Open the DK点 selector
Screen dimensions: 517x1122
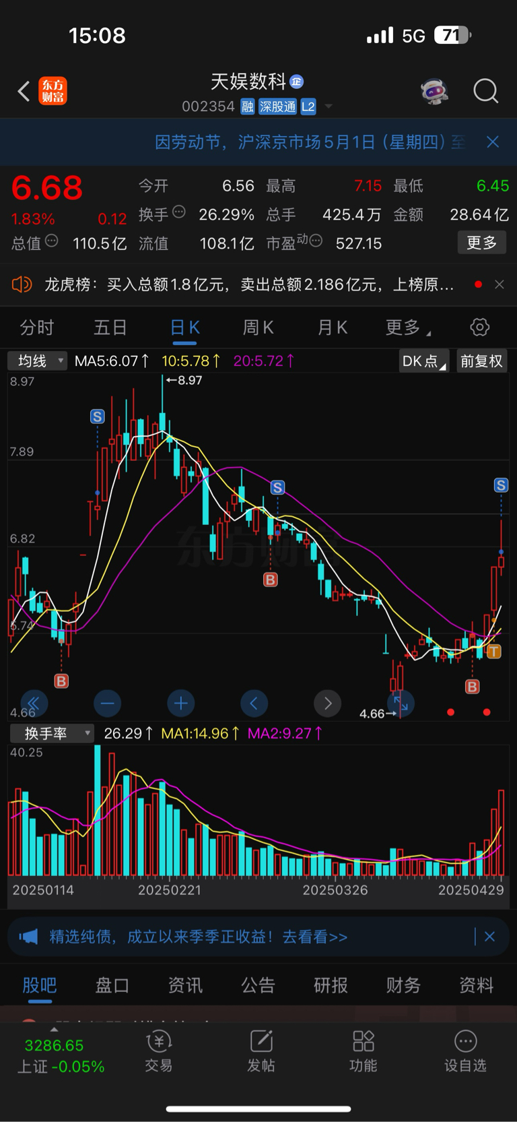click(423, 361)
